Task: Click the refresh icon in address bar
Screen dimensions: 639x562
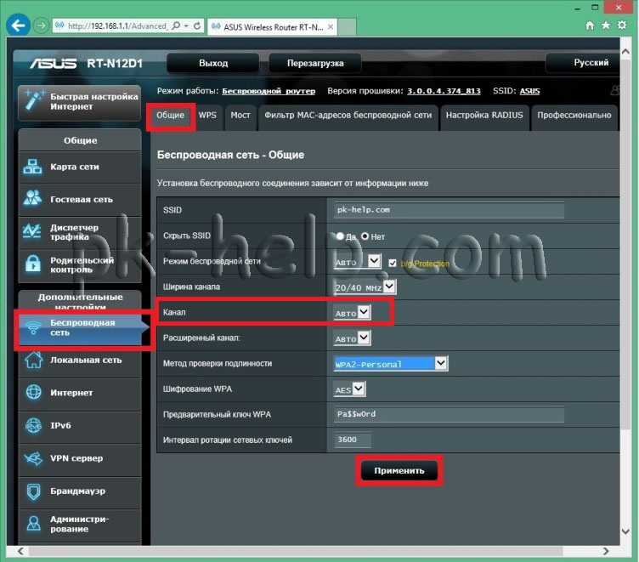Action: [x=197, y=26]
